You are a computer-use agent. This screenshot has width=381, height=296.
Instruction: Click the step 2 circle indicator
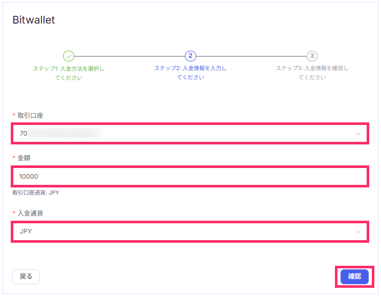click(x=190, y=56)
